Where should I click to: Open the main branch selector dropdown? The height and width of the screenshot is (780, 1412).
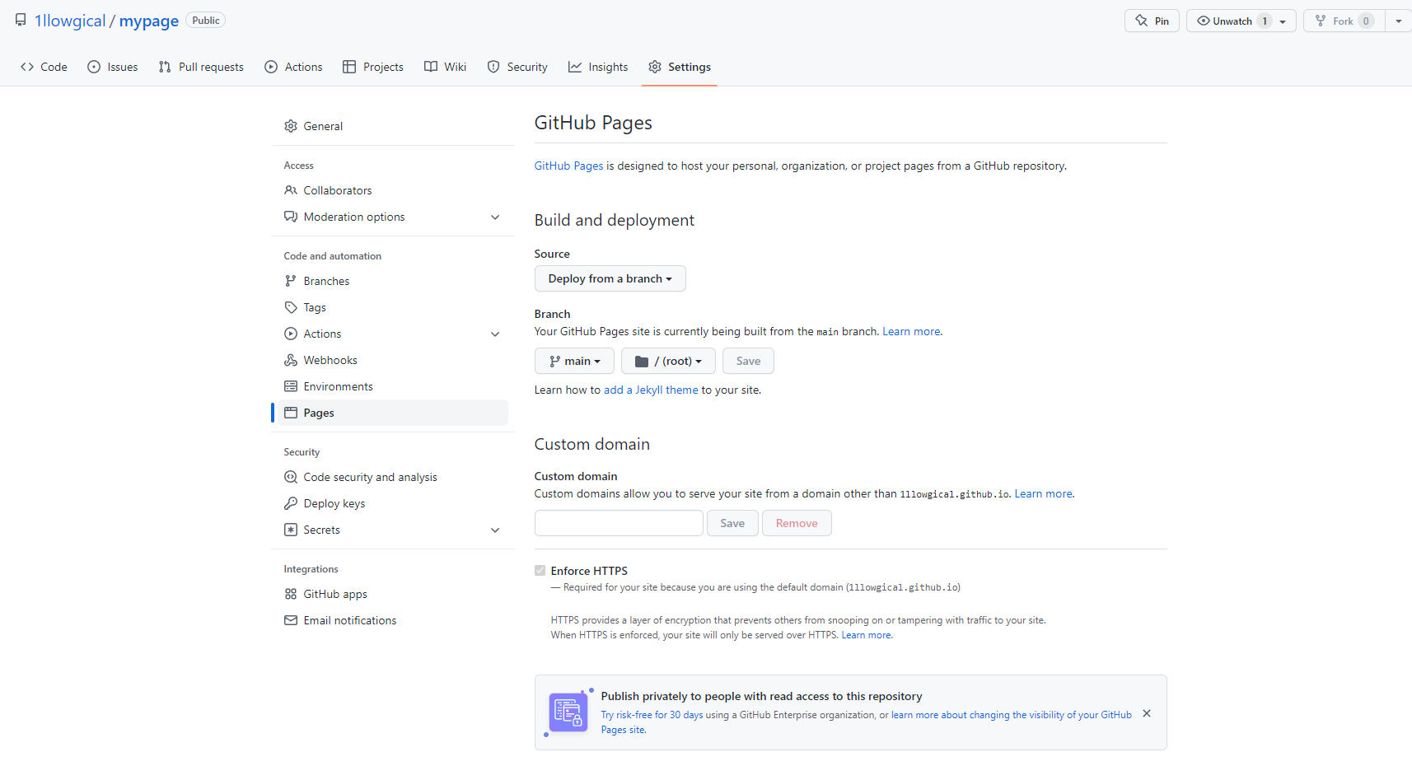pyautogui.click(x=574, y=361)
